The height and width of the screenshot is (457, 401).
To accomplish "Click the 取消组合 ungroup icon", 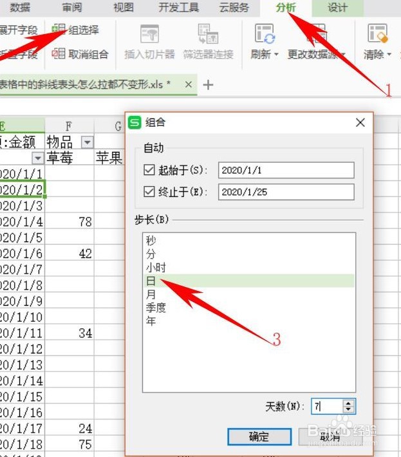I will [x=59, y=53].
